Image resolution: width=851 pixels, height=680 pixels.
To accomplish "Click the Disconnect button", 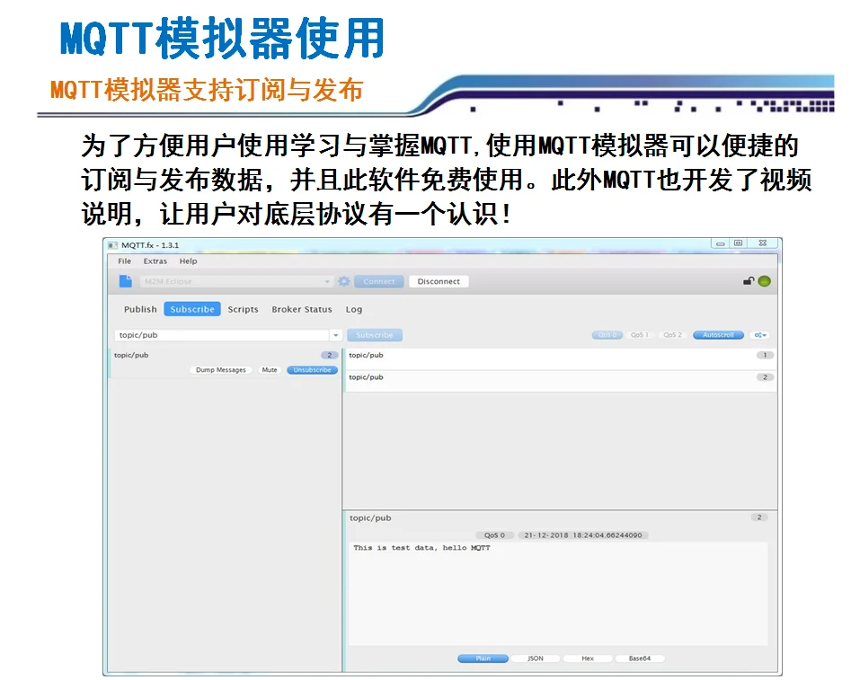I will tap(439, 281).
